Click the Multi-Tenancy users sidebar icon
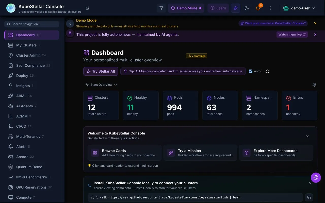The height and width of the screenshot is (203, 325). coord(11,137)
